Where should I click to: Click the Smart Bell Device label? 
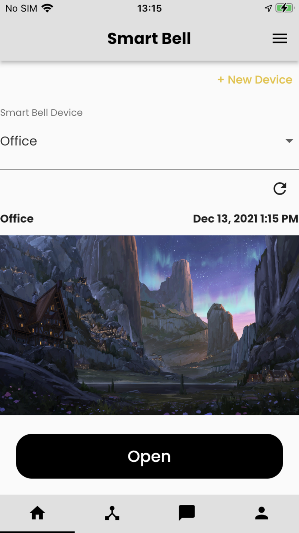[41, 113]
